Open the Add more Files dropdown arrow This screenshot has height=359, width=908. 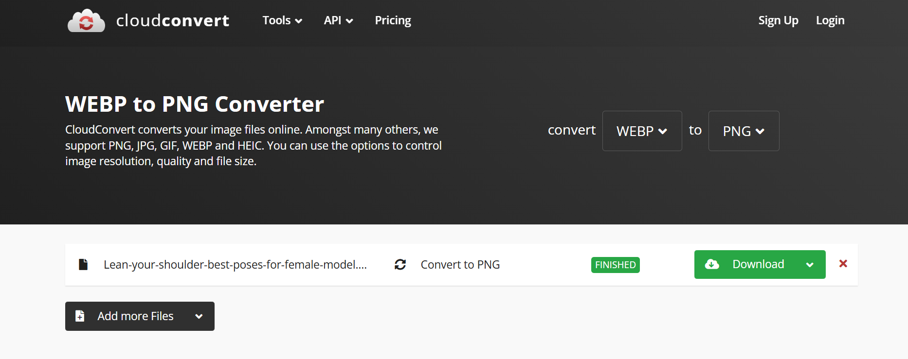pos(199,316)
